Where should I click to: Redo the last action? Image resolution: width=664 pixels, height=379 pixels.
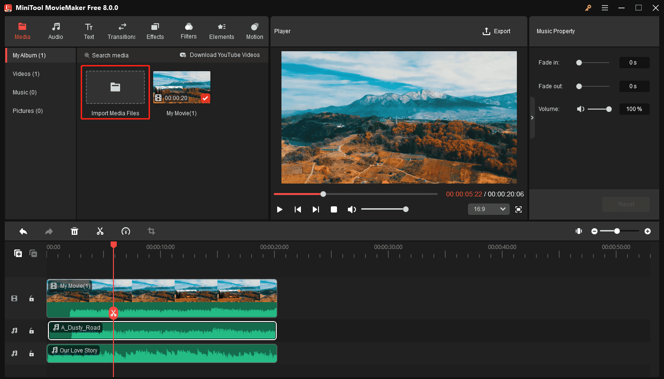tap(49, 231)
